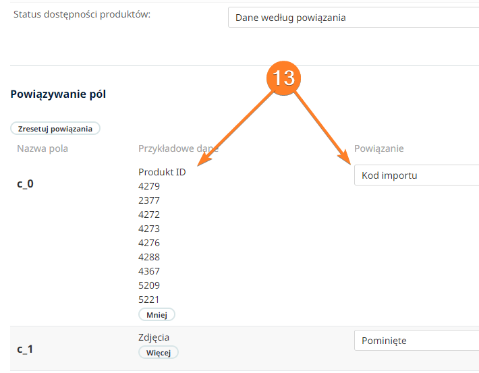Click the Nazwa pola column header
The width and height of the screenshot is (479, 373).
click(x=43, y=148)
